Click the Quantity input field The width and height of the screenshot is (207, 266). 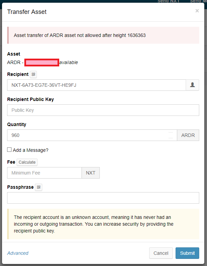(92, 135)
